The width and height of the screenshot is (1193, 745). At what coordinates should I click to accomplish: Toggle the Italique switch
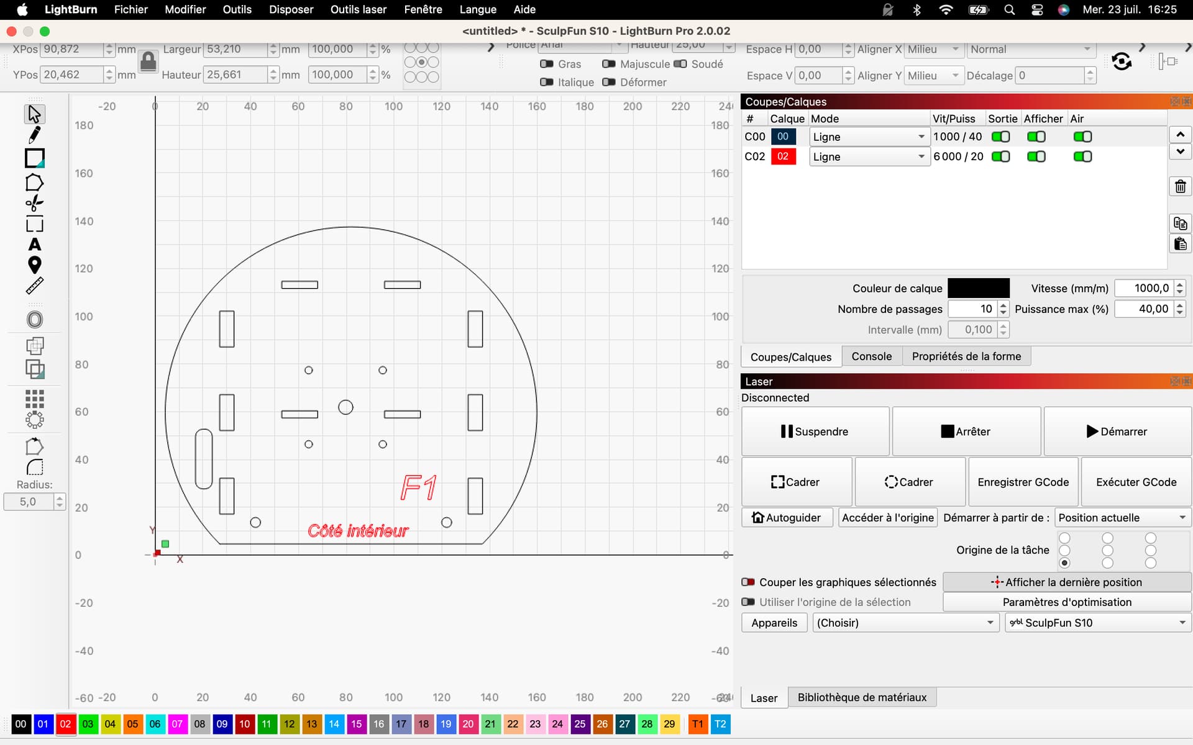(x=547, y=82)
